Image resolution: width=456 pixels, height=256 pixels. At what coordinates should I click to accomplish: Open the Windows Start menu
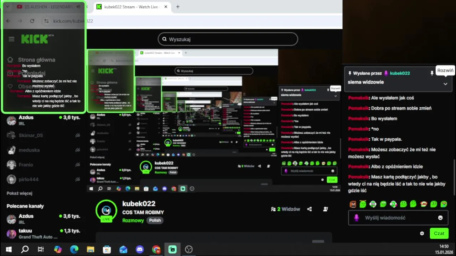point(9,250)
